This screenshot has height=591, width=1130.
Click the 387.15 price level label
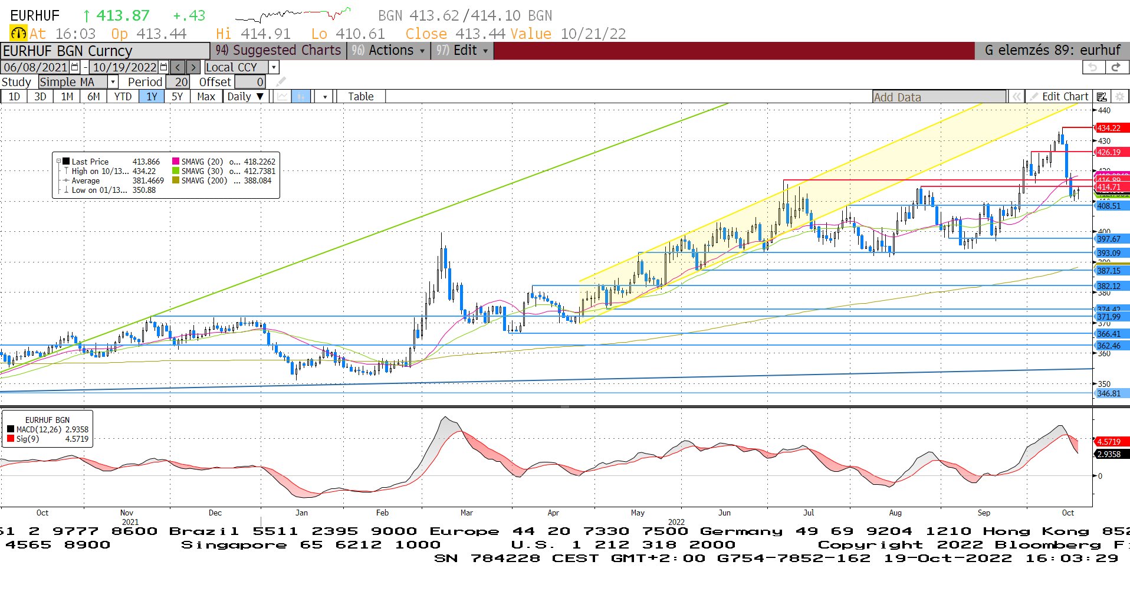click(x=1112, y=271)
